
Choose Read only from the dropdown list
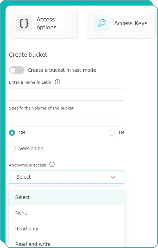click(66, 229)
